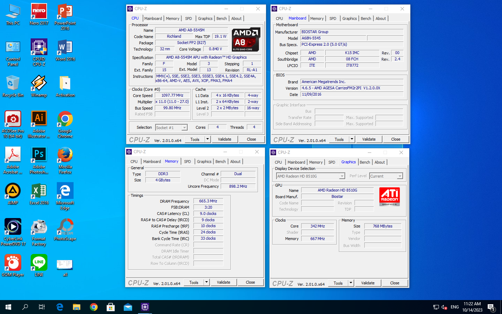Click the Google Chrome desktop shortcut

click(x=65, y=125)
